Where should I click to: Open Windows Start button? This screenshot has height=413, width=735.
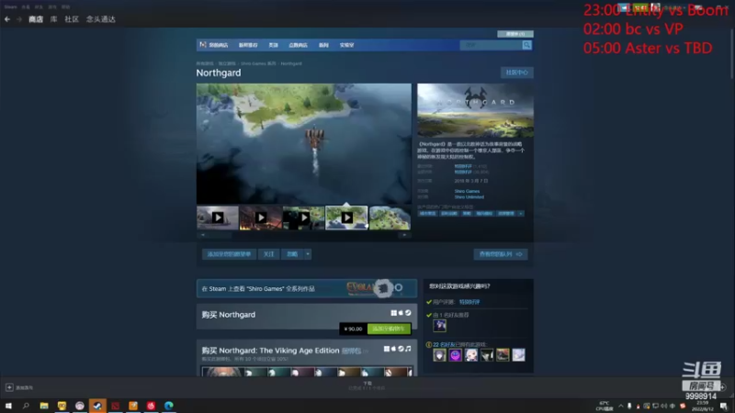8,406
